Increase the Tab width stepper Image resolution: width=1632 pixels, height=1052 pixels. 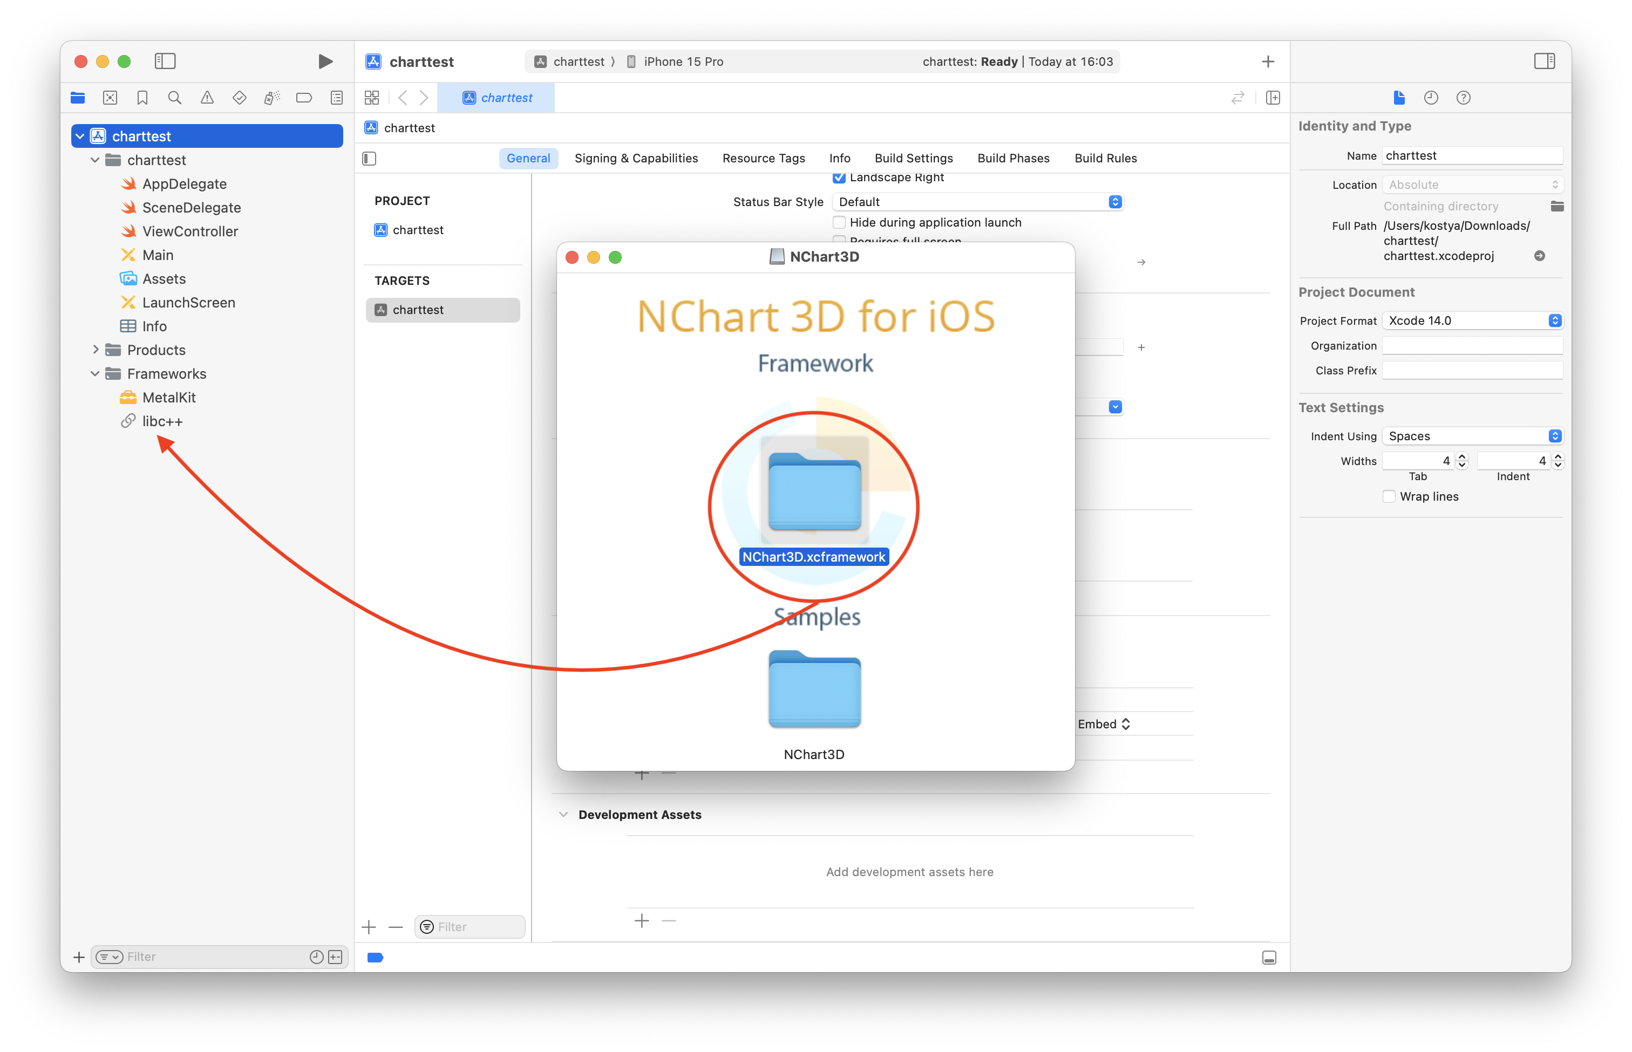[1463, 456]
